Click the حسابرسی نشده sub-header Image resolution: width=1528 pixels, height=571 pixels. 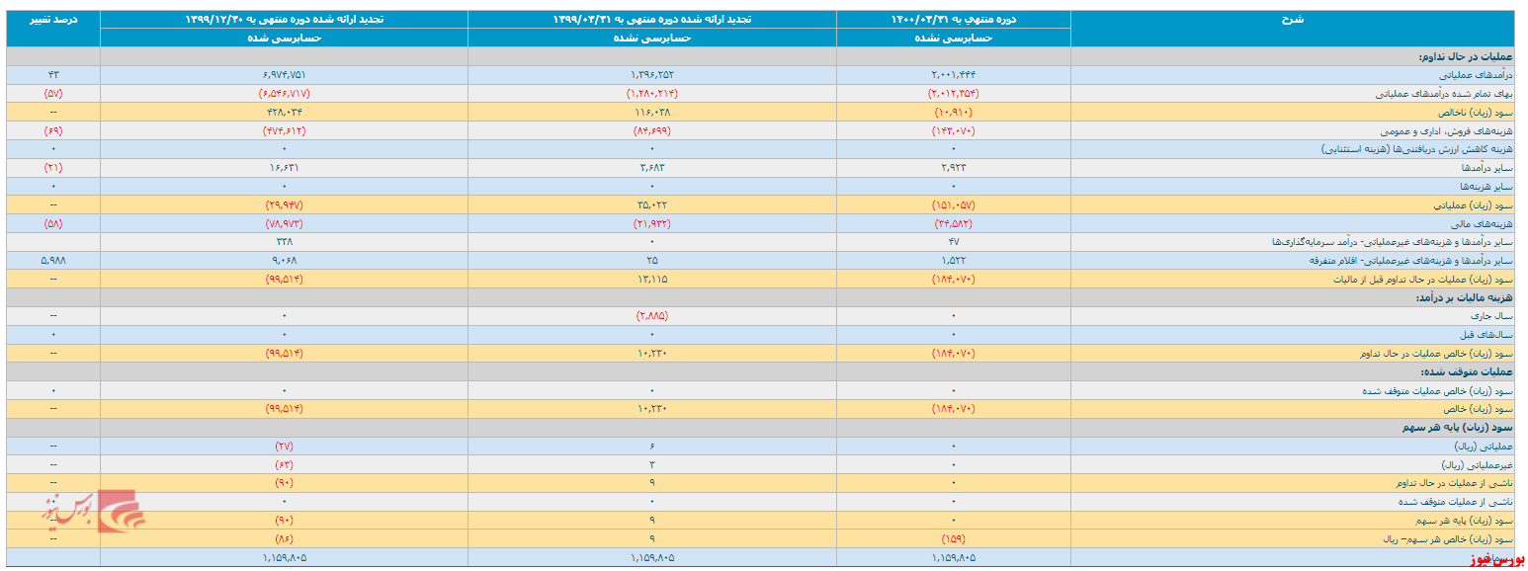pos(954,38)
